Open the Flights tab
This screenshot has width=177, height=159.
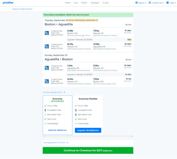84,3
